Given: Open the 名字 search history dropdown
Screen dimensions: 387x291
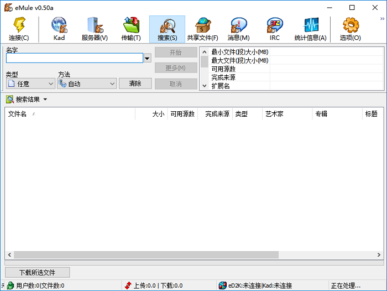Looking at the screenshot, I should (148, 58).
